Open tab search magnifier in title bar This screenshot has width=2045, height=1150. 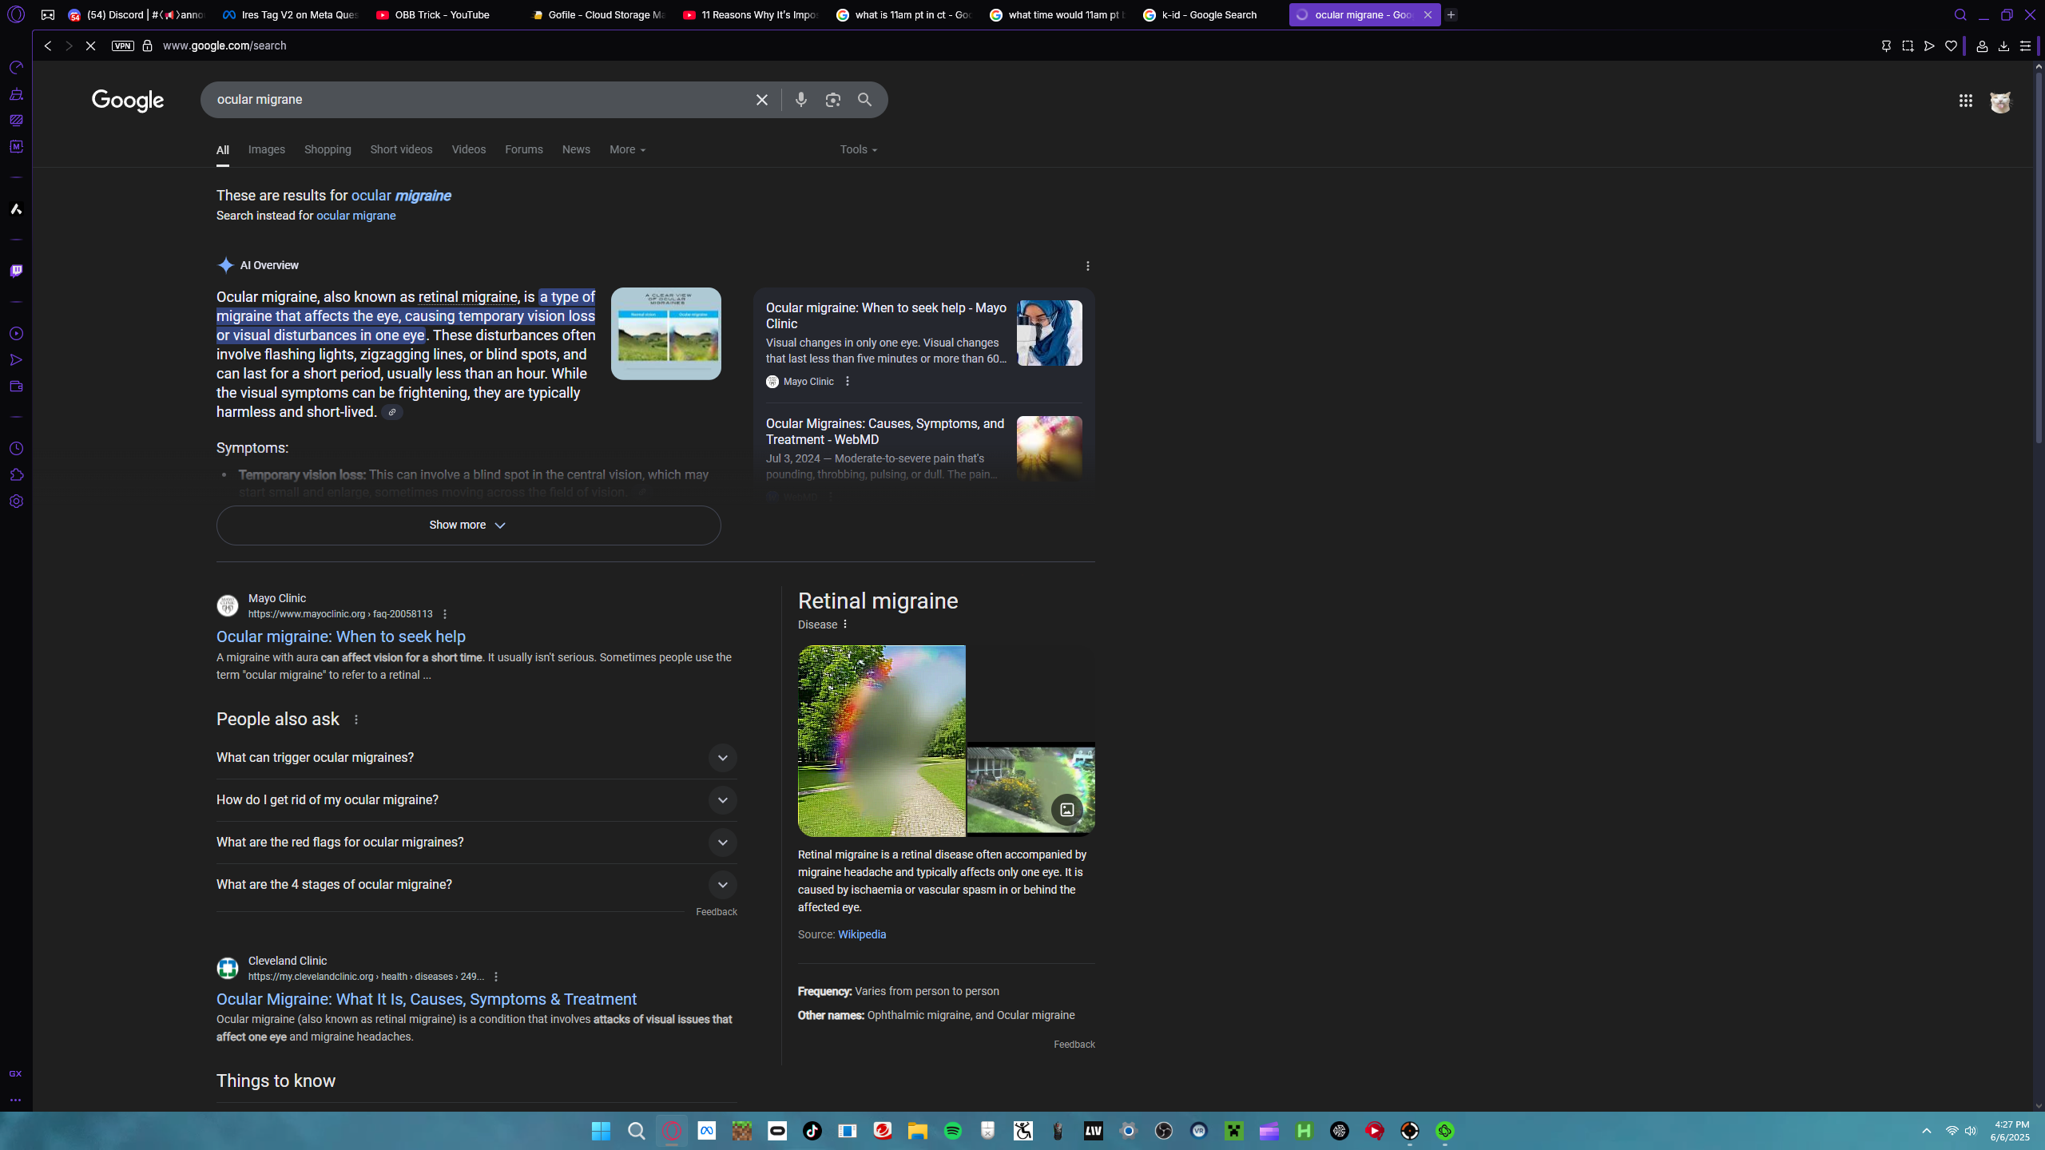pos(1960,15)
